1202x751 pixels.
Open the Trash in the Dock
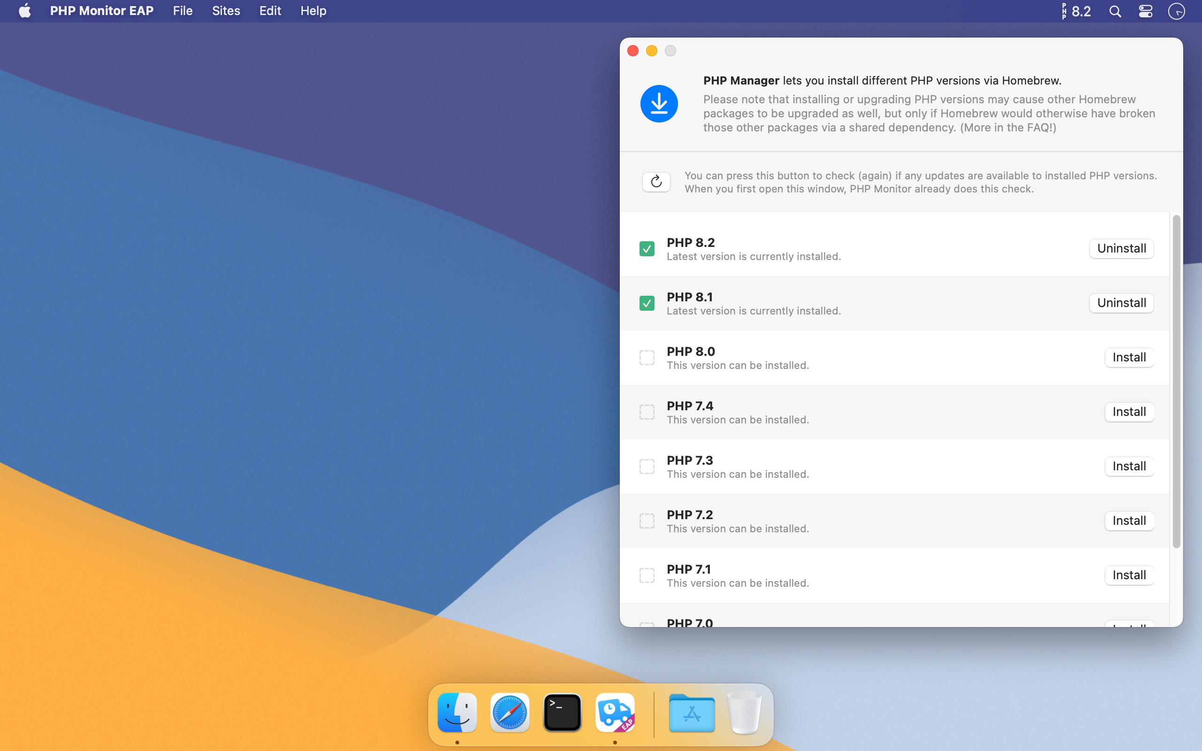(744, 713)
